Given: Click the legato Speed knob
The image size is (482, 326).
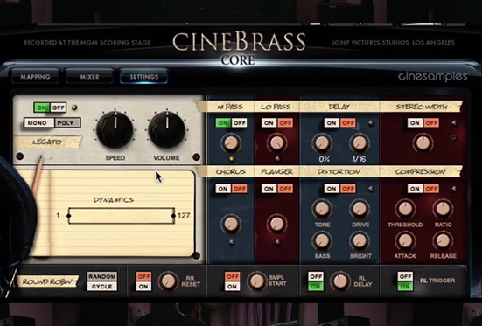Looking at the screenshot, I should coord(115,129).
